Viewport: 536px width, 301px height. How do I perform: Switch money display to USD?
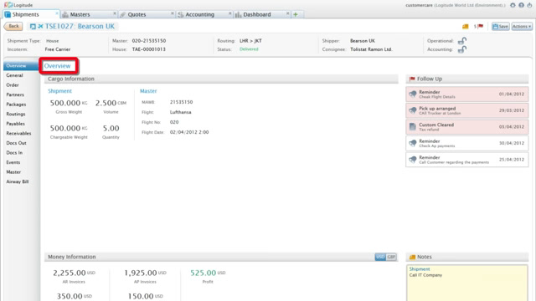point(380,257)
